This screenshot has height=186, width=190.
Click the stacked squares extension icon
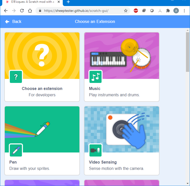(x=144, y=11)
